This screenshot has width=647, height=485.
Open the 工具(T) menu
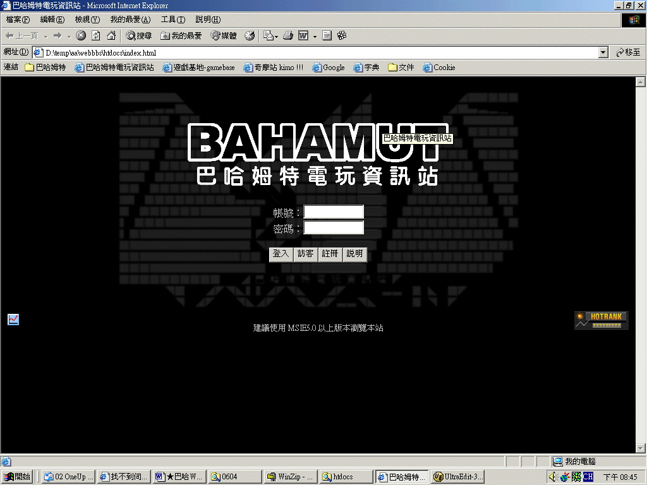click(172, 20)
